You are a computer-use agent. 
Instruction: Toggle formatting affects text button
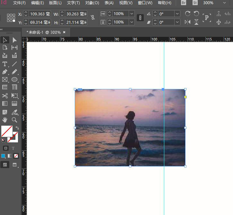[13, 148]
